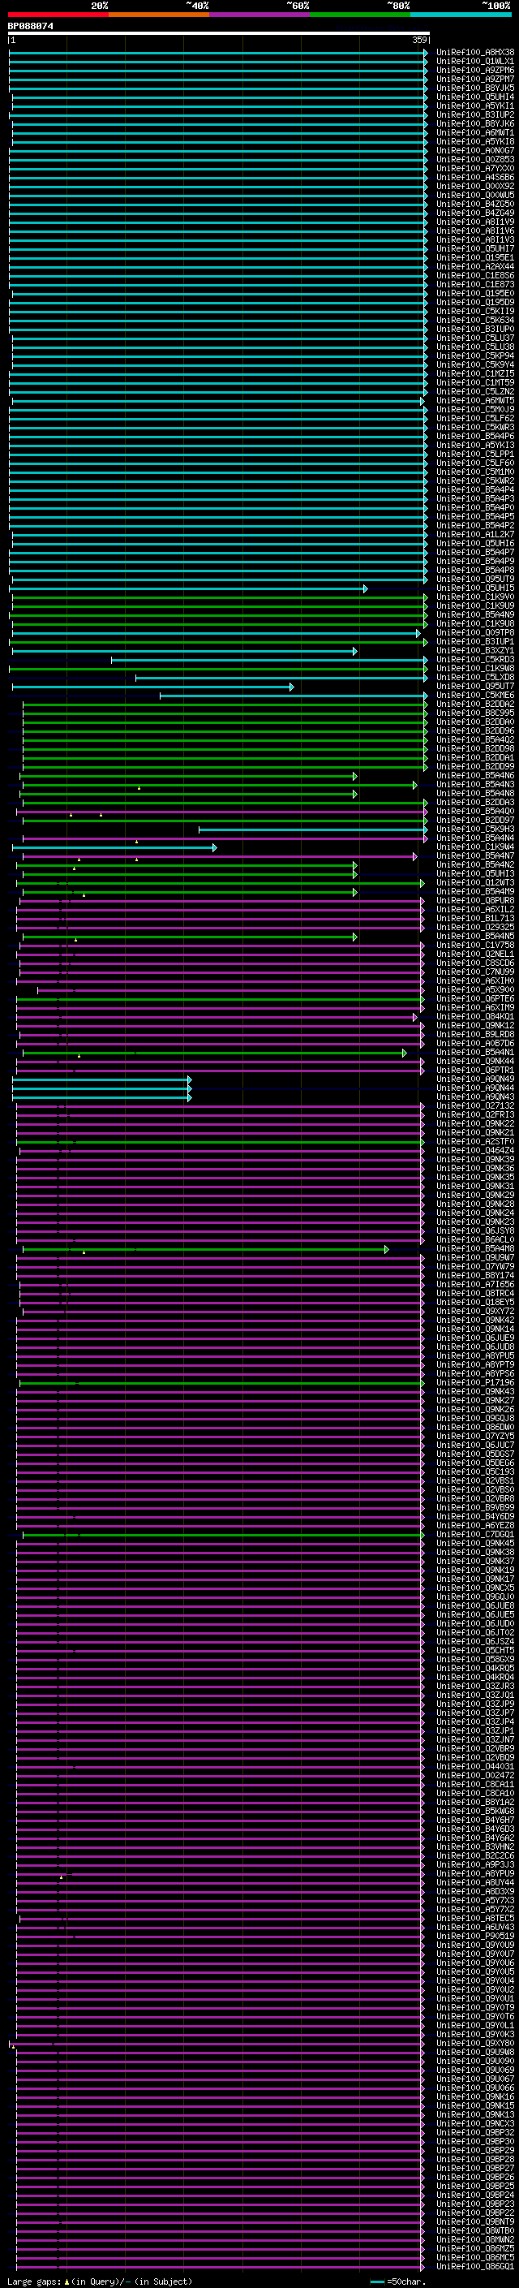
Task: Select the UniRef100_A9QN44 label
Action: coord(474,1088)
